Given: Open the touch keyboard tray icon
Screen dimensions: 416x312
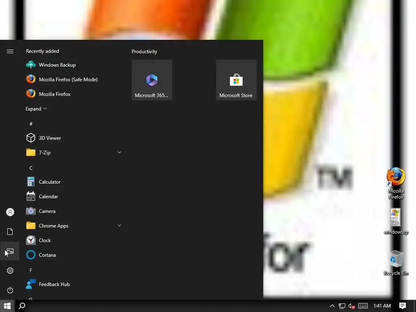Looking at the screenshot, I should point(363,306).
